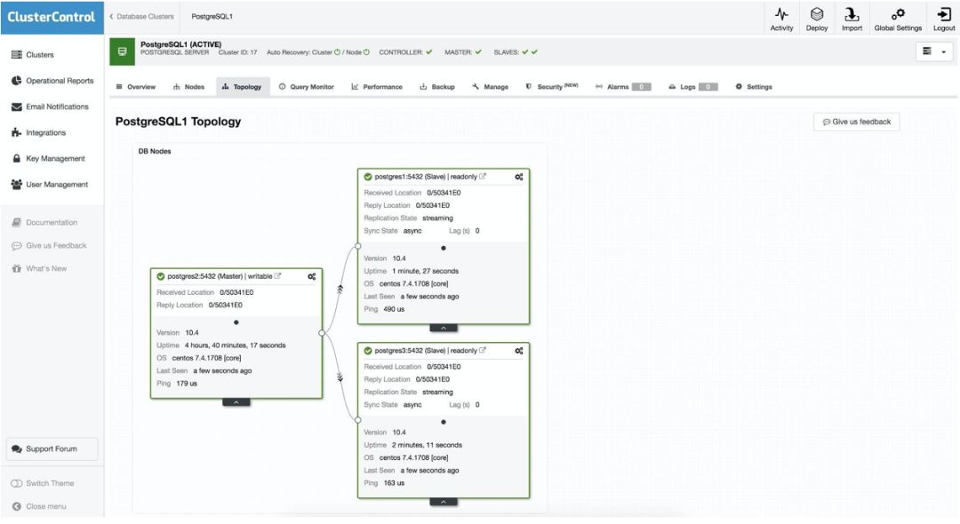Image resolution: width=960 pixels, height=524 pixels.
Task: Click the Integrations puzzle icon
Action: (x=17, y=132)
